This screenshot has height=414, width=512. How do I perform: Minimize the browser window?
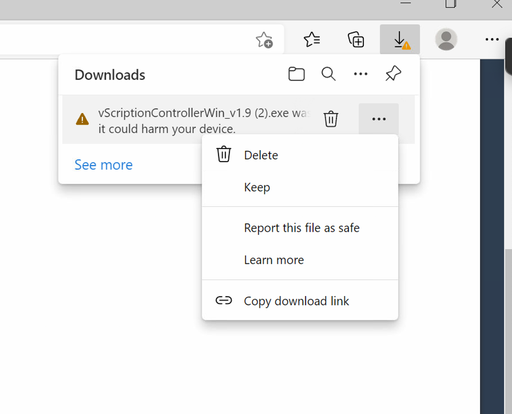pos(405,3)
